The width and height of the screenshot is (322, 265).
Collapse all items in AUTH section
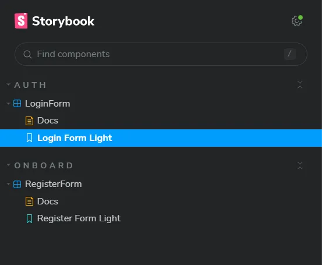click(x=300, y=84)
